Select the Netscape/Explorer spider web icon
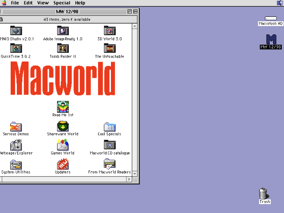 tap(16, 145)
